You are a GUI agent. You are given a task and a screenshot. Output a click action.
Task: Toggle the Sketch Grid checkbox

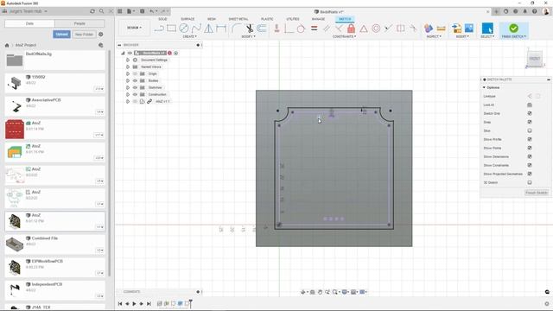click(x=530, y=113)
